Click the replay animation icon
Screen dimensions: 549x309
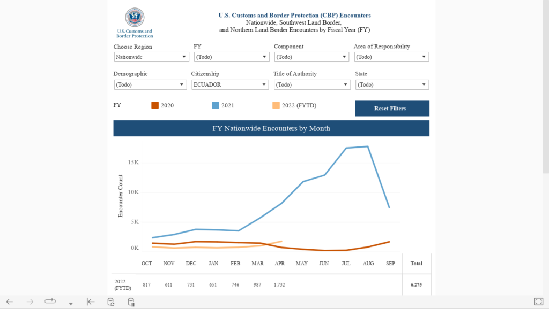[x=50, y=302]
